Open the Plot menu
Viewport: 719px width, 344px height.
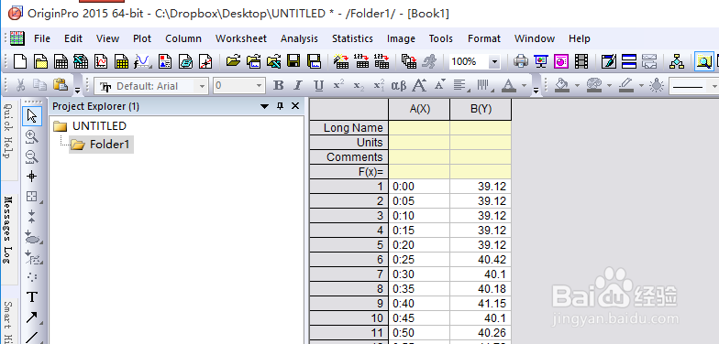[x=142, y=38]
